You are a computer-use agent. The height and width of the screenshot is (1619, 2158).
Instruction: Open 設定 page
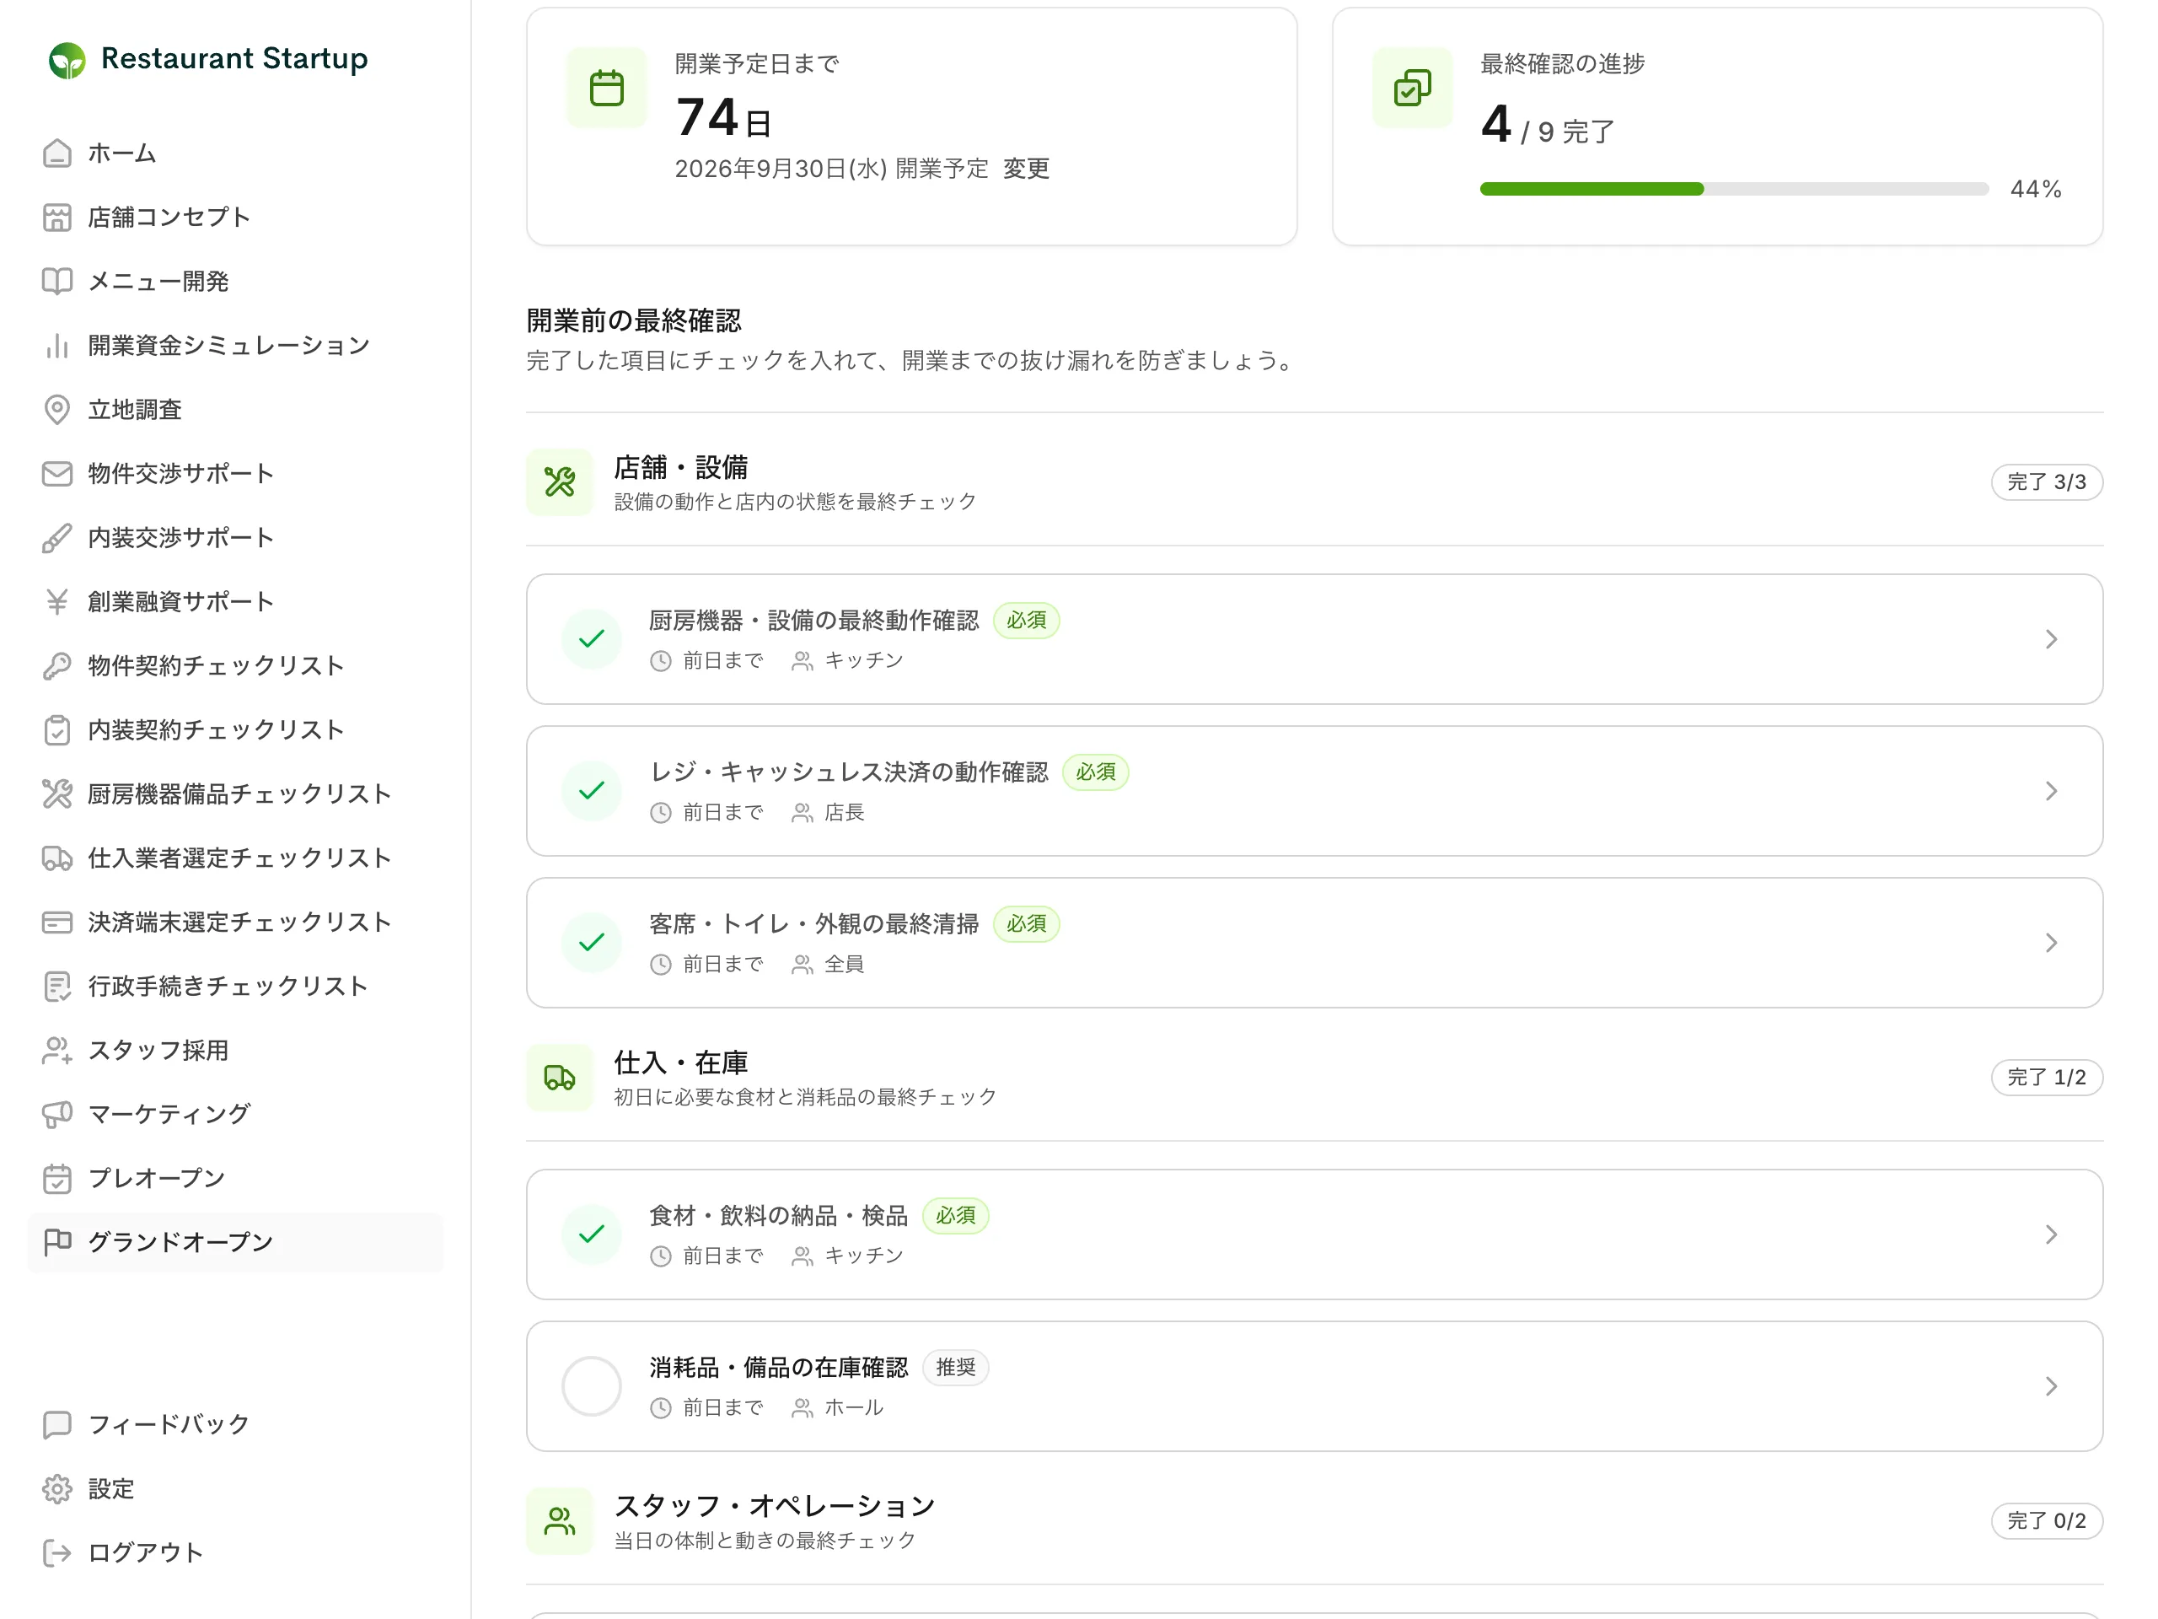pos(235,1489)
